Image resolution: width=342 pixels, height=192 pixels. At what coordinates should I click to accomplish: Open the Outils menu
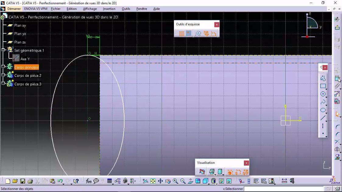click(x=126, y=9)
